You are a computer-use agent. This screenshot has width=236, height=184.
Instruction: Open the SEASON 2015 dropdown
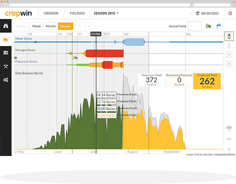pos(106,14)
